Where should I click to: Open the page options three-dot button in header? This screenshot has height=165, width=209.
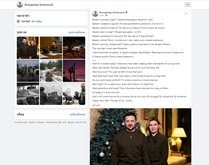188,4
